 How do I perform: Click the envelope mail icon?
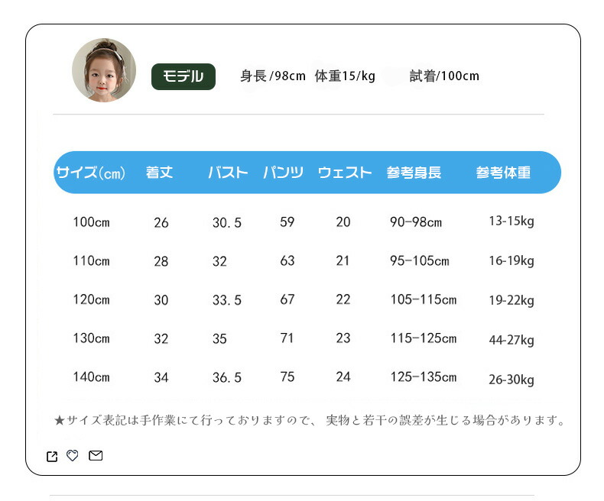click(x=96, y=456)
